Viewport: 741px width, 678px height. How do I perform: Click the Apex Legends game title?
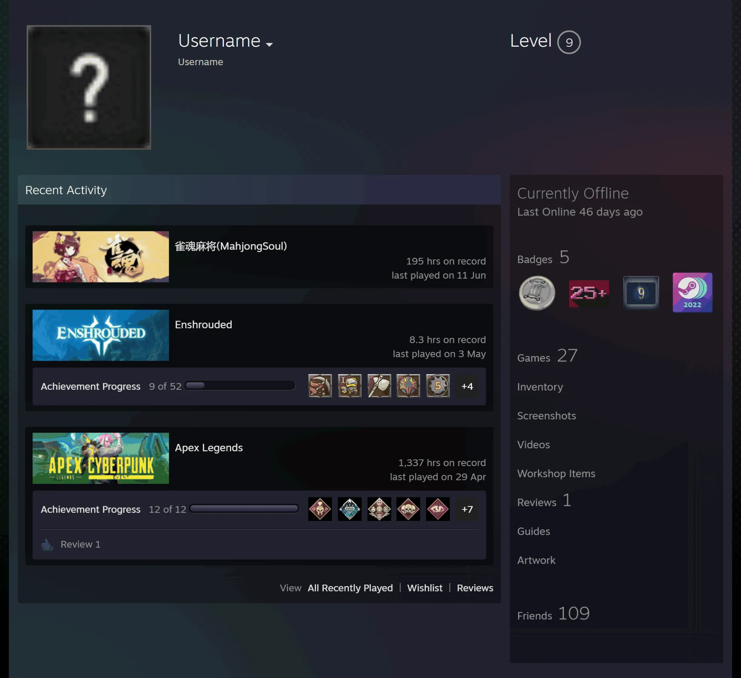coord(209,448)
